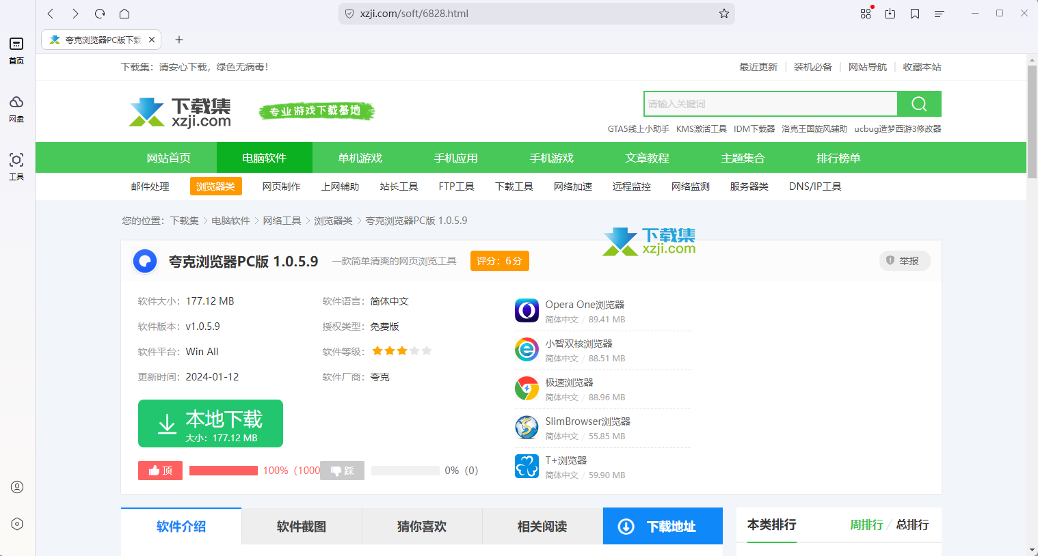The height and width of the screenshot is (556, 1038).
Task: Focus the address bar URL field
Action: click(537, 14)
